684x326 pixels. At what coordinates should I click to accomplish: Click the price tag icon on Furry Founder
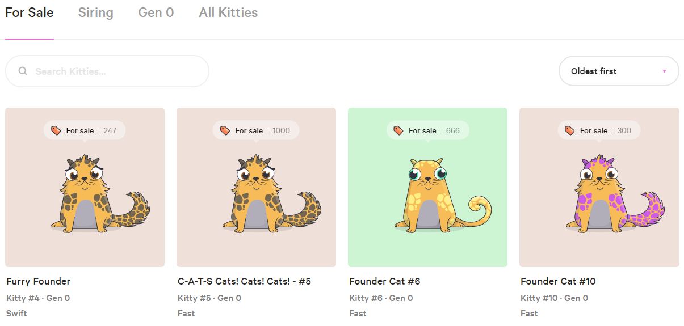56,130
